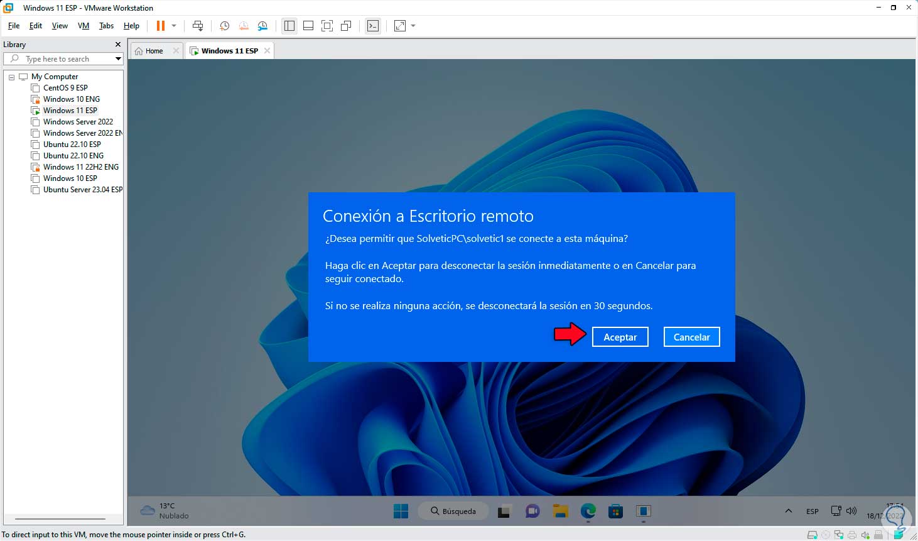Open Microsoft Edge on the guest taskbar
The width and height of the screenshot is (918, 541).
(x=588, y=511)
